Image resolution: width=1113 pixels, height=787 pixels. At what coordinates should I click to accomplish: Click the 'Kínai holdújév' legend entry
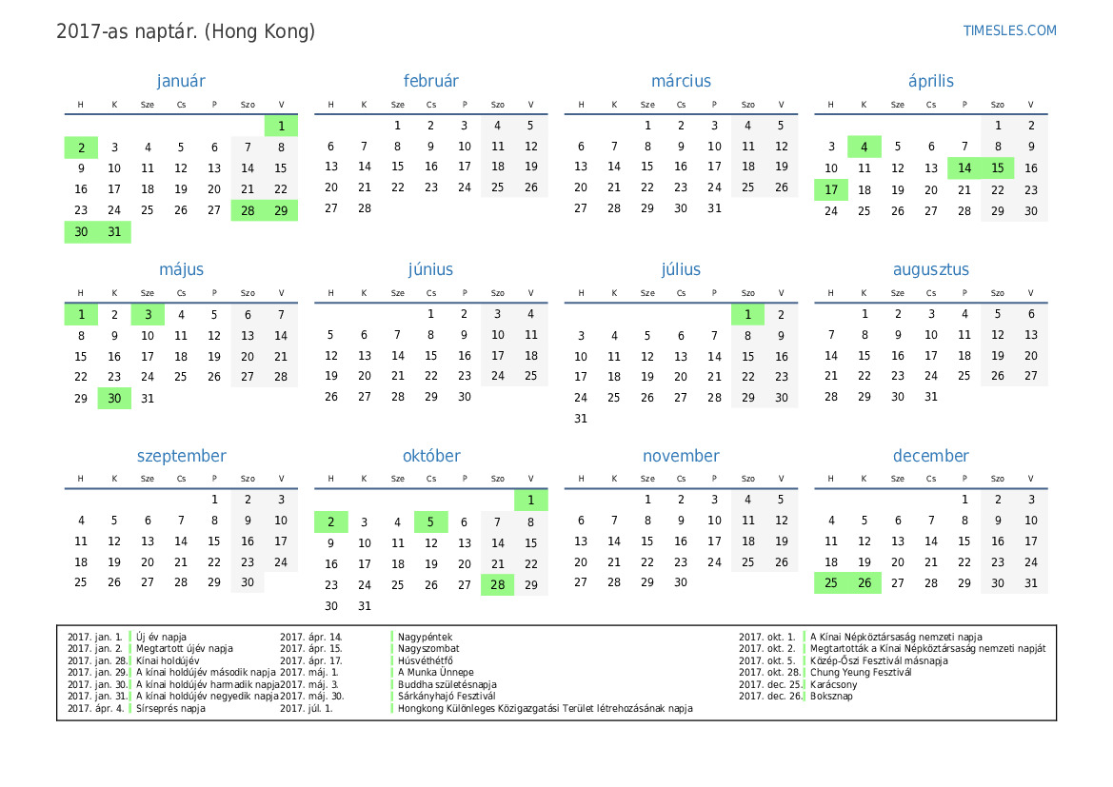(168, 660)
